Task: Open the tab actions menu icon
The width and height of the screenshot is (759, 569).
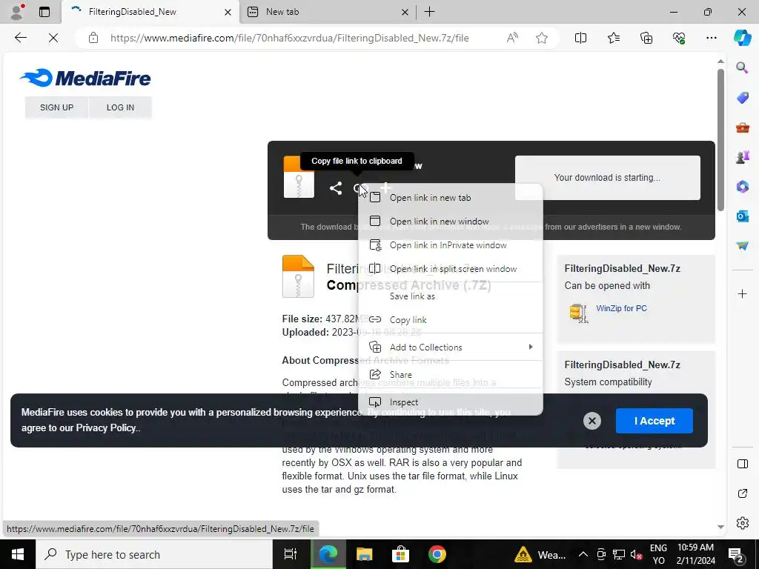Action: coord(44,12)
